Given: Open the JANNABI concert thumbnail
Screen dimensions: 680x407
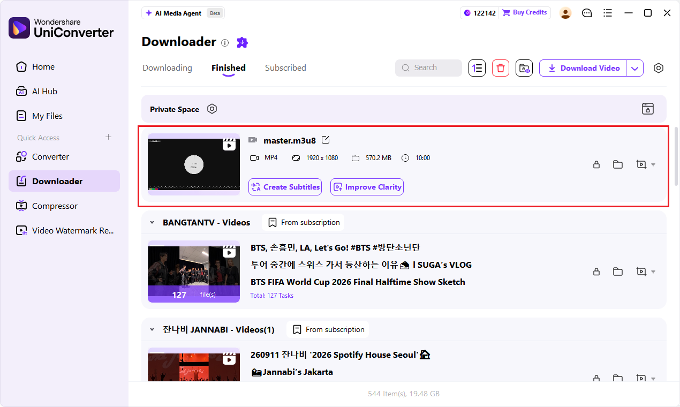Looking at the screenshot, I should point(194,365).
